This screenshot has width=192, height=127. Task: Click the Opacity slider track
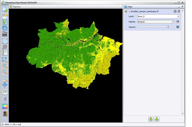(153, 27)
